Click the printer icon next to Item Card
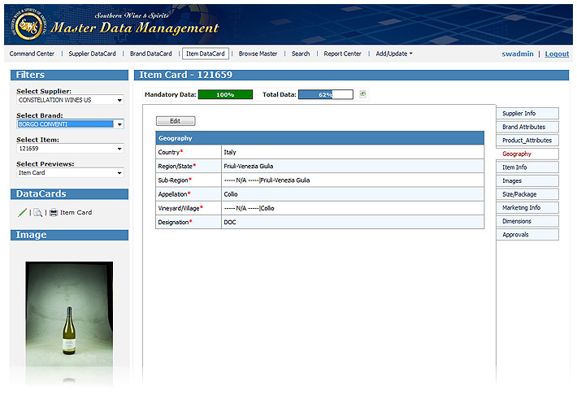The height and width of the screenshot is (399, 577). click(x=54, y=212)
